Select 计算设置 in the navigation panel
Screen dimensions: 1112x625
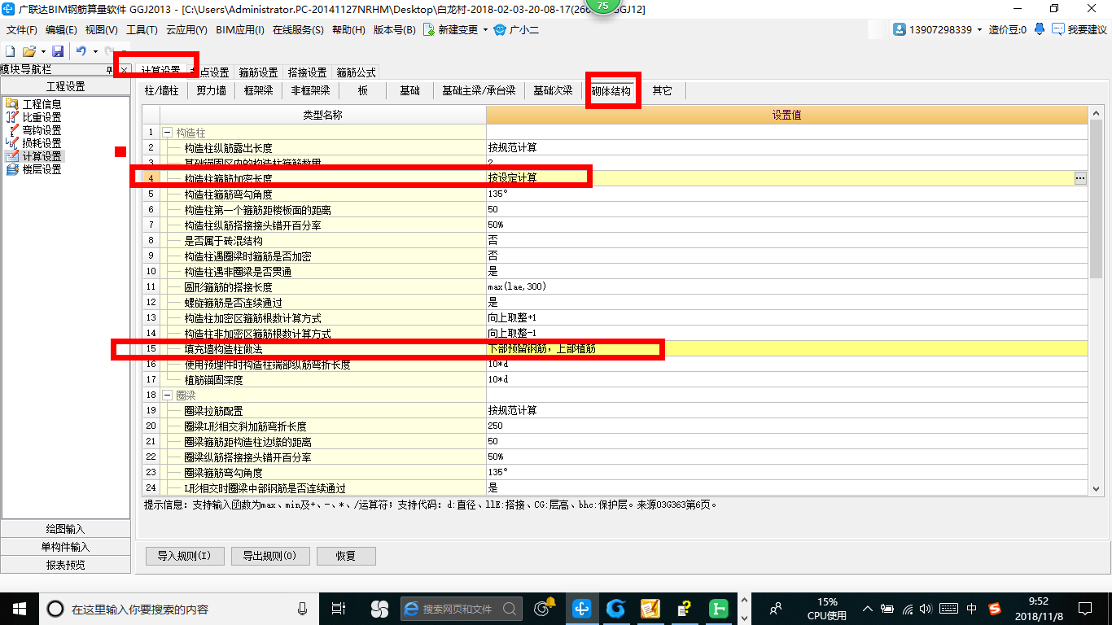(33, 156)
